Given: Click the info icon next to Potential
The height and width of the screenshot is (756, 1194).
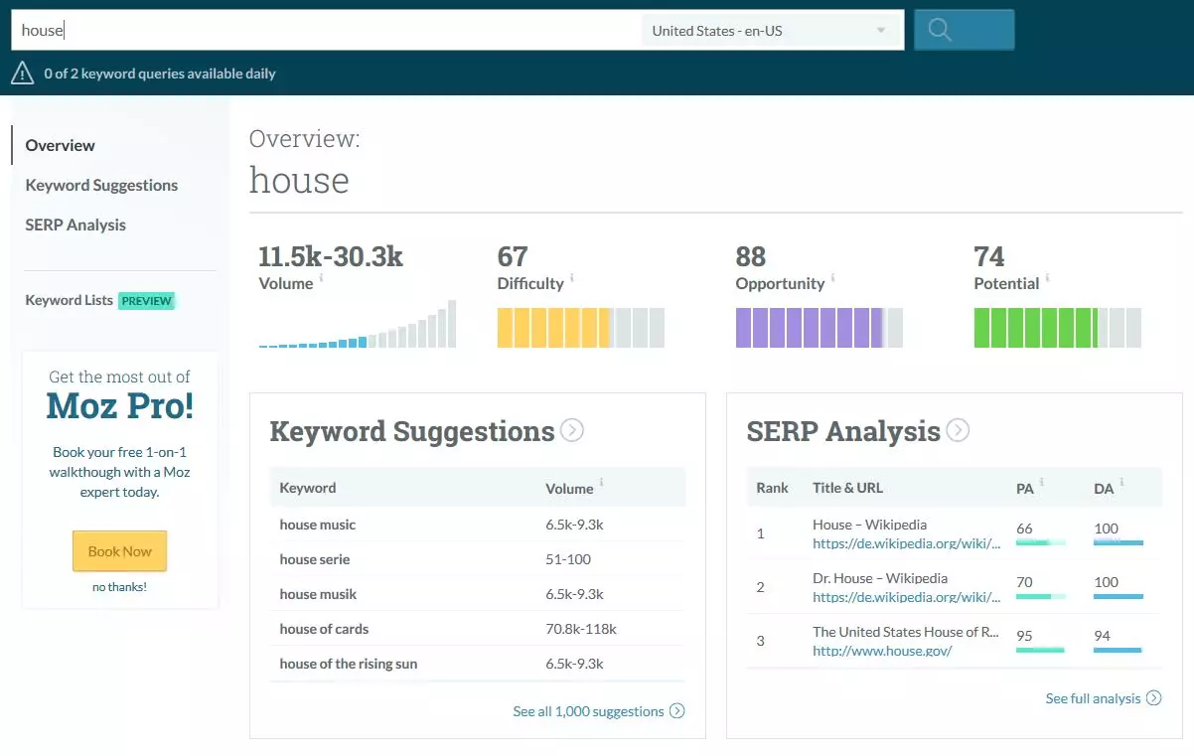Looking at the screenshot, I should (1047, 279).
